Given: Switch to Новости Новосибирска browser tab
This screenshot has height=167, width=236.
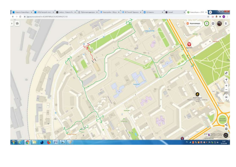Looking at the screenshot, I should point(22,12).
